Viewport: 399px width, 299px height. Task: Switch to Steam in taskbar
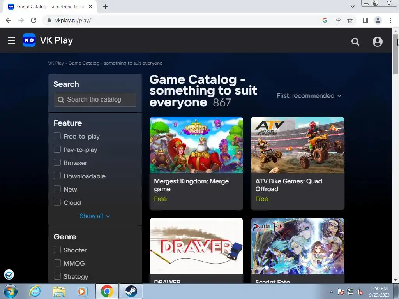tap(131, 291)
